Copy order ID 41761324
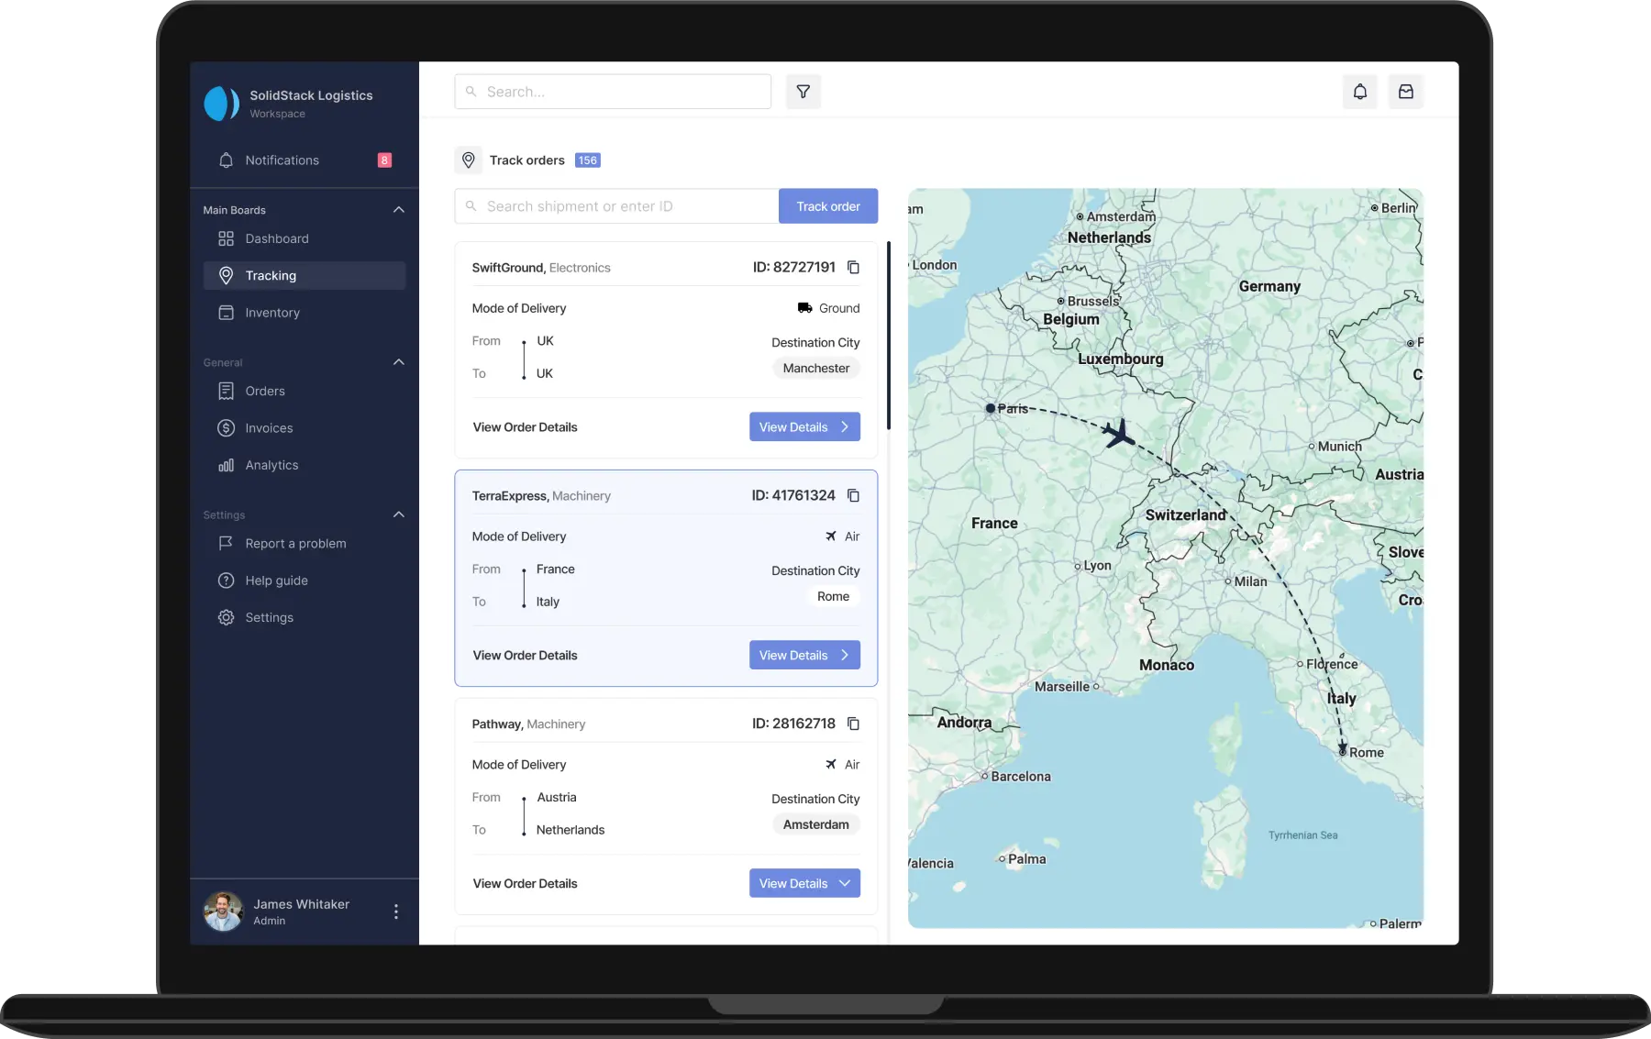 [853, 496]
